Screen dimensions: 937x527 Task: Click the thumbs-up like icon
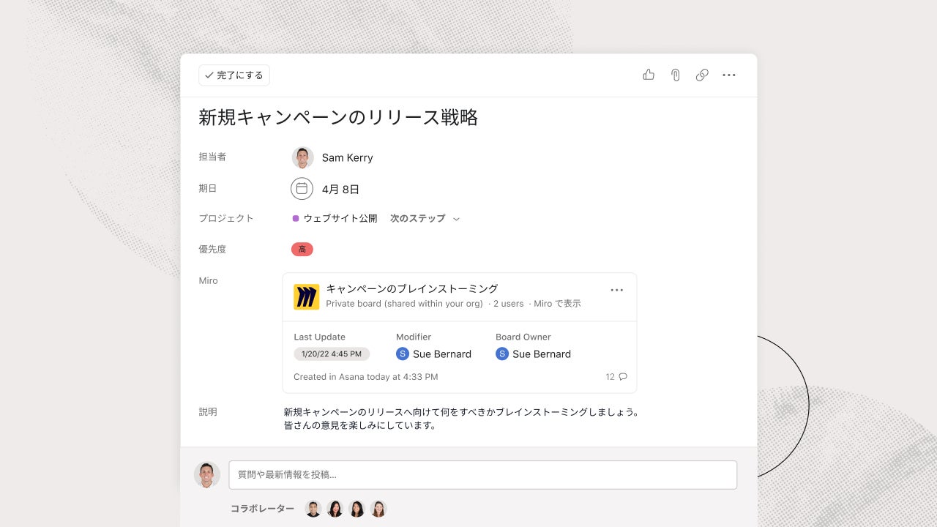pyautogui.click(x=649, y=75)
